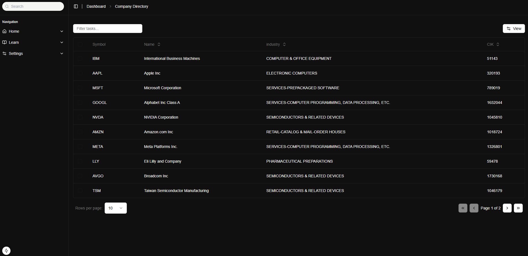Click Alphabet Inc Class A cell
528x256 pixels.
click(x=162, y=103)
